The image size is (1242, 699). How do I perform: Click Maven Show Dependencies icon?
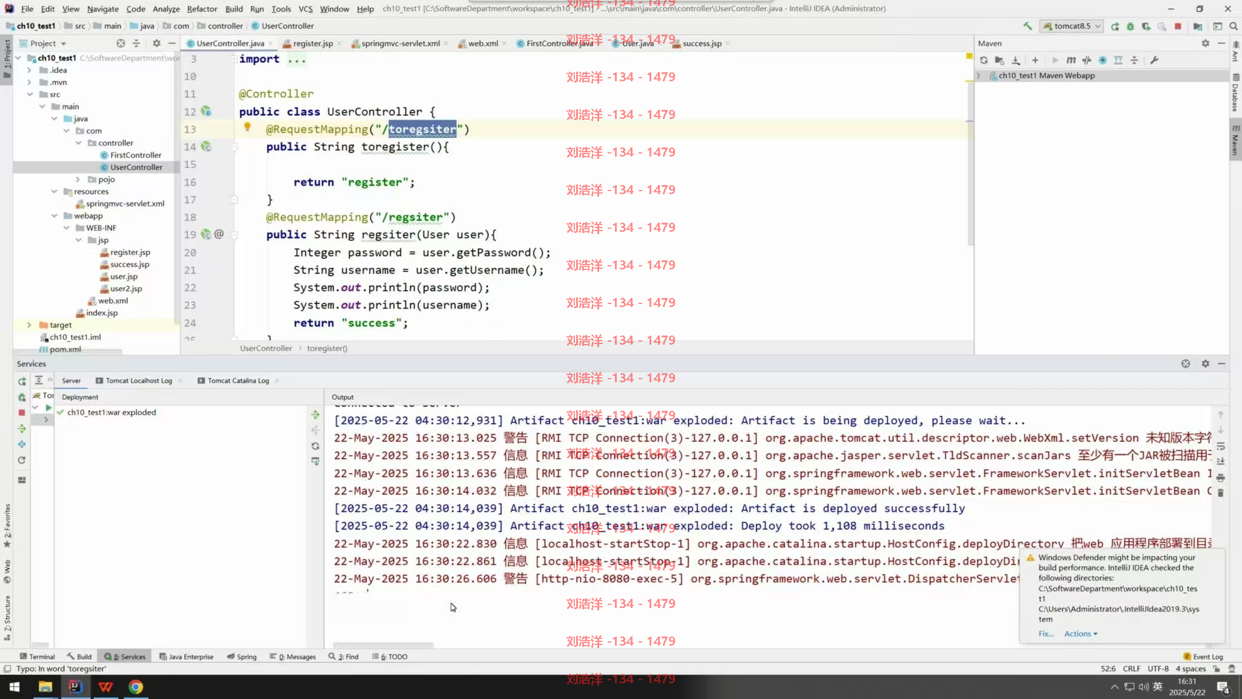1118,60
